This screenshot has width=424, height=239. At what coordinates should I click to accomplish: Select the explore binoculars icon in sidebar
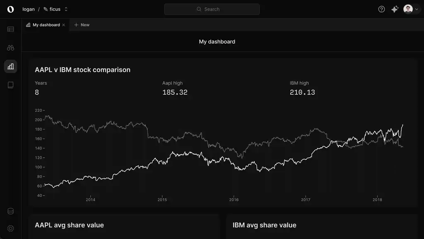coord(11,48)
